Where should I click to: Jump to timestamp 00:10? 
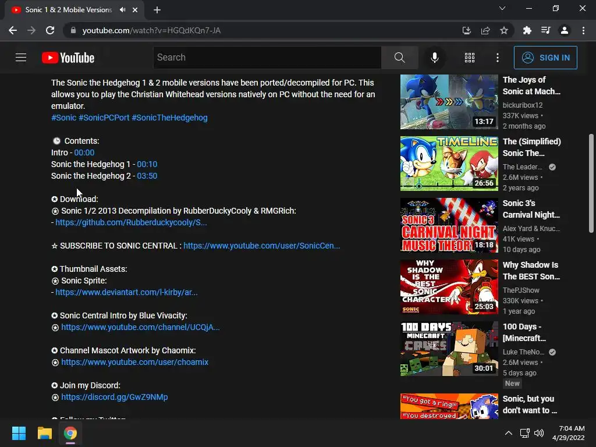pyautogui.click(x=147, y=164)
